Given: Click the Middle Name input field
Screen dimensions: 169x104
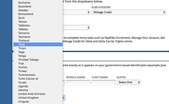Looking at the screenshot, I should pos(78,82).
